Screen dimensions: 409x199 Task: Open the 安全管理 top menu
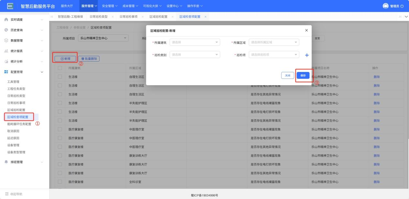(x=110, y=6)
